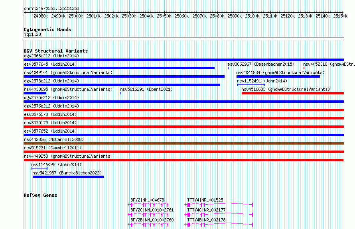This screenshot has height=229, width=355.
Task: Select the tiny blue mark under esv3662967
Action: click(x=228, y=68)
